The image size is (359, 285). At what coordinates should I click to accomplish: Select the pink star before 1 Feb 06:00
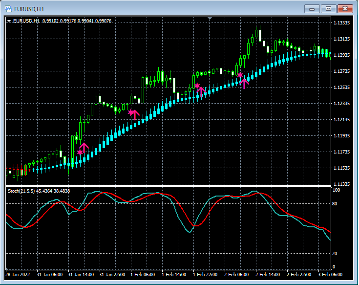point(130,112)
